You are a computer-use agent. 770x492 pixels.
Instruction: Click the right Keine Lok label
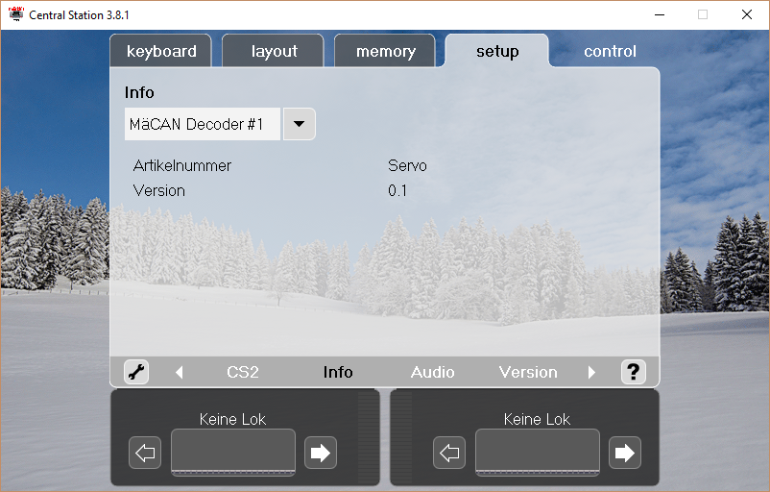pos(538,419)
